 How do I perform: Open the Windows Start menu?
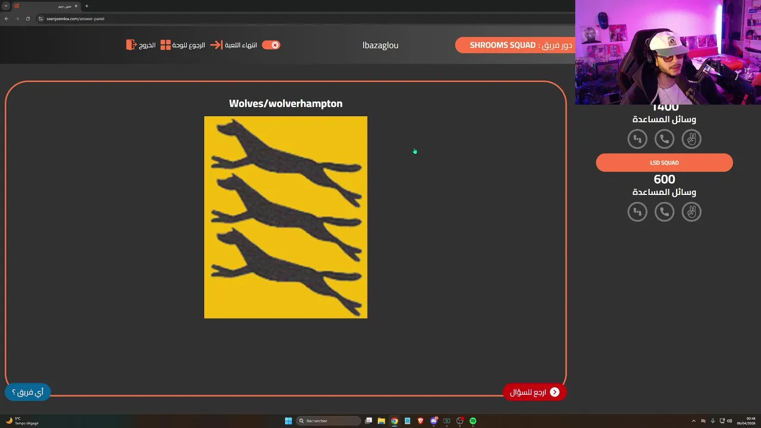tap(288, 421)
